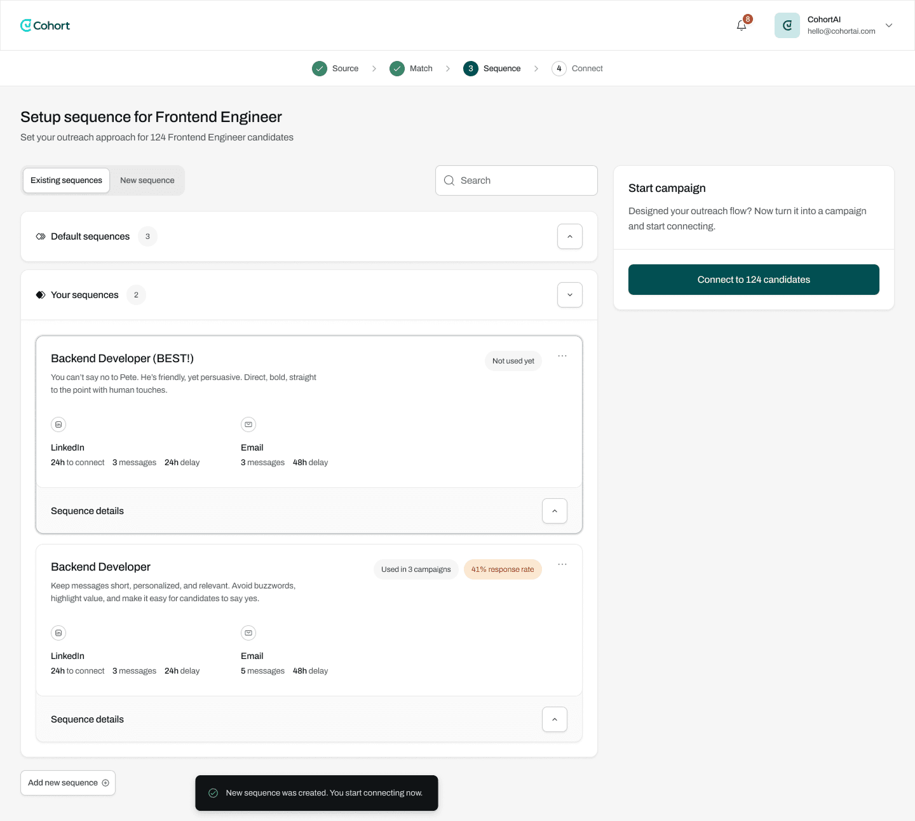Screen dimensions: 915x821
Task: Click the LinkedIn channel icon in second Backend Developer card
Action: (58, 632)
